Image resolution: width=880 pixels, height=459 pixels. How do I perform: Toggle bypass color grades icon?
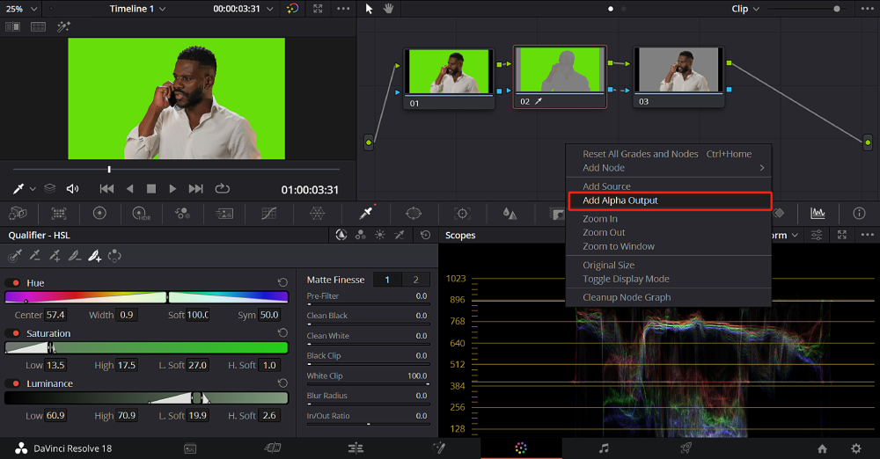tap(292, 9)
